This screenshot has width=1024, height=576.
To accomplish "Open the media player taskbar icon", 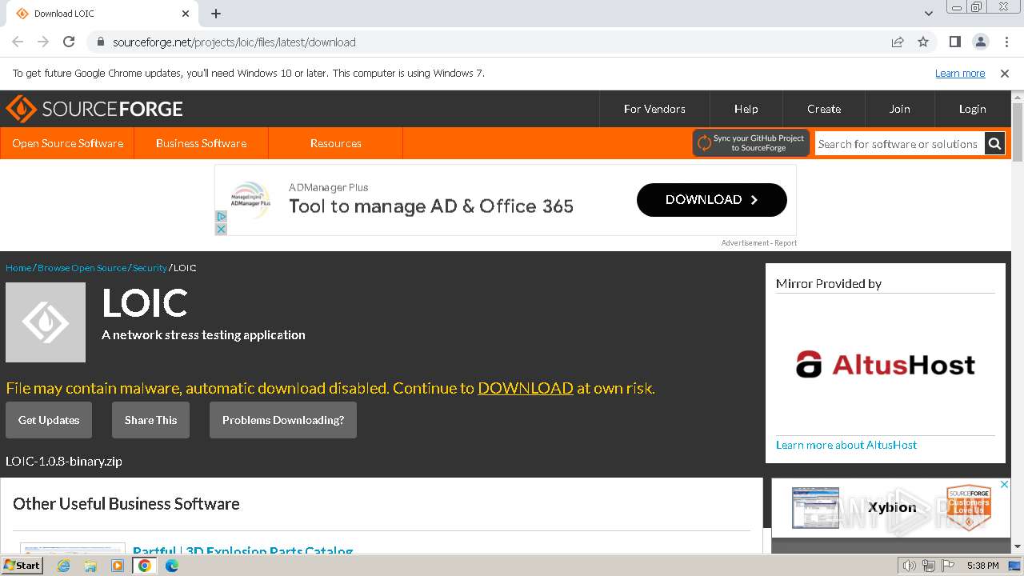I will [118, 566].
